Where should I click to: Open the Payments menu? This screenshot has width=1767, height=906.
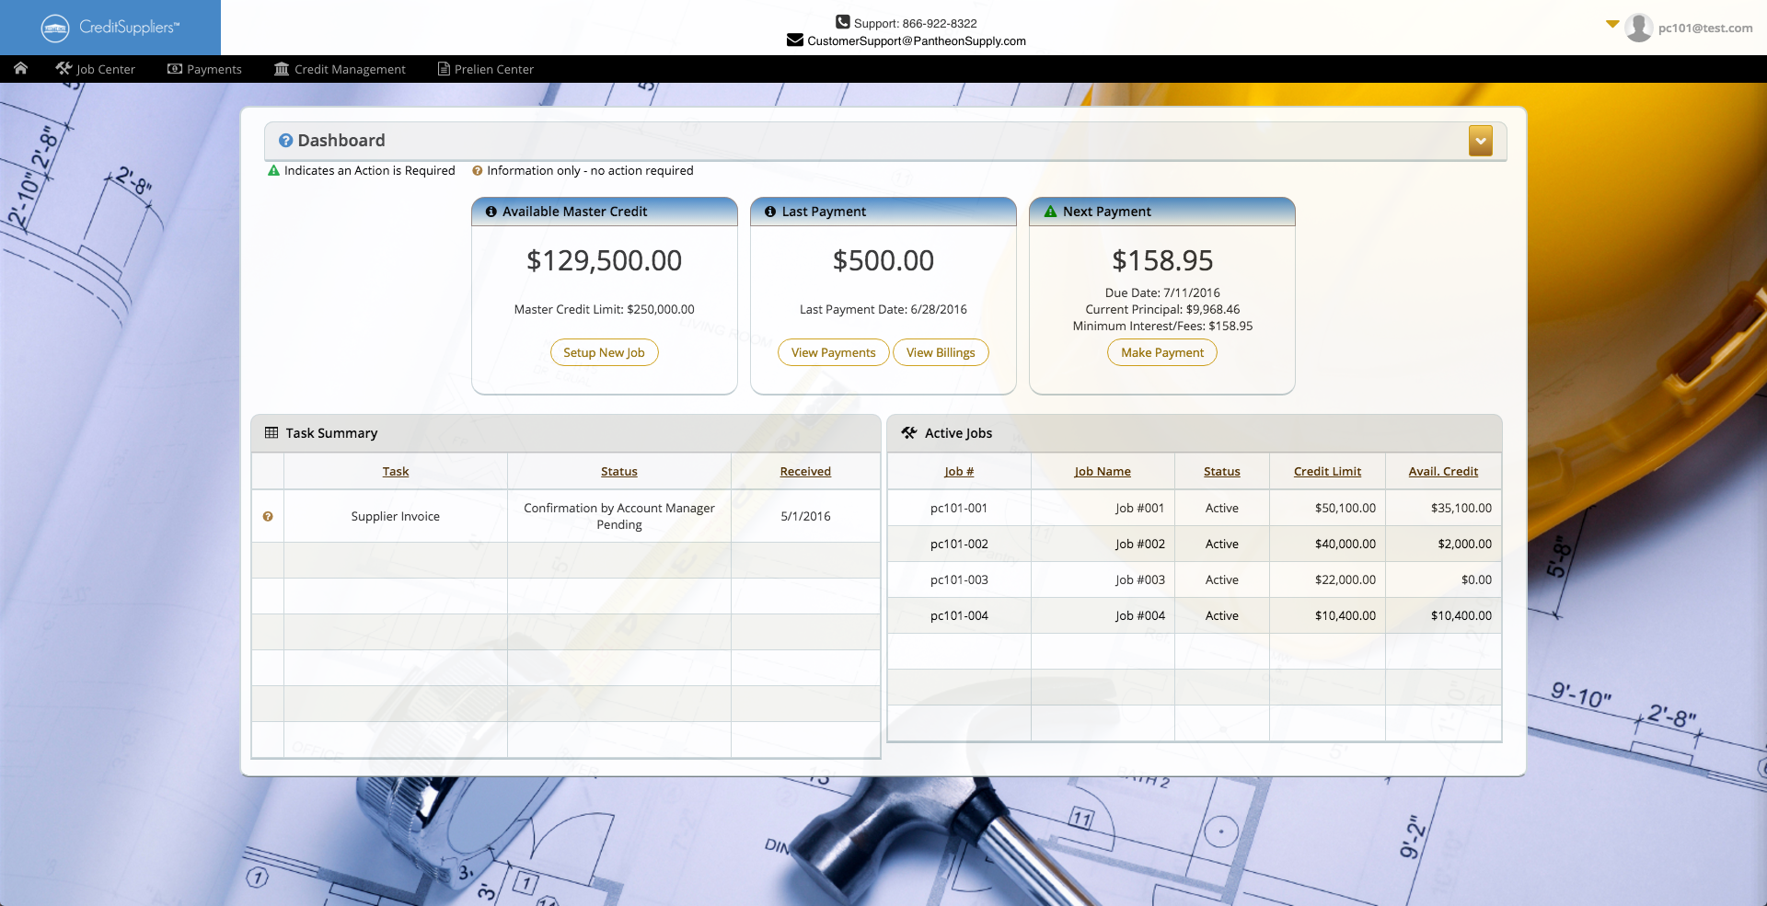(x=204, y=69)
